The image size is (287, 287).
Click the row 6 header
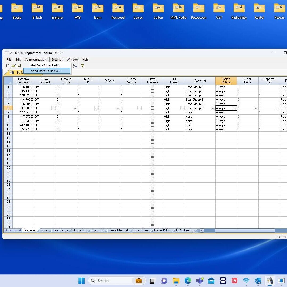(x=8, y=108)
